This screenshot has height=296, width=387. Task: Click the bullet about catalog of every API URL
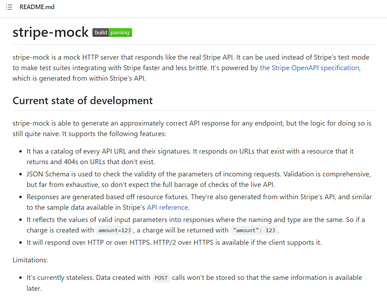point(190,151)
